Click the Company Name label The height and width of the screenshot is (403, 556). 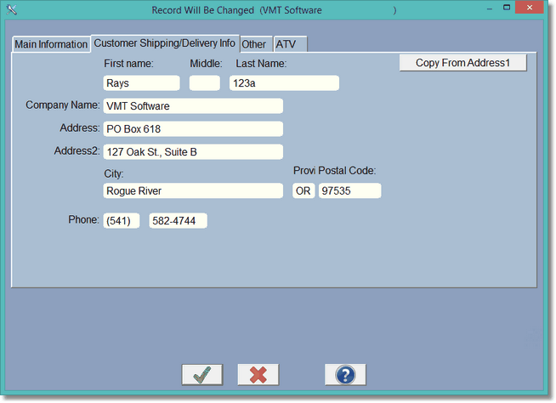(x=62, y=105)
